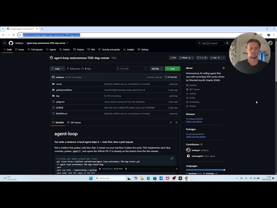The height and width of the screenshot is (208, 277).
Task: Open the Copilot icon beside the search box
Action: pos(227,43)
